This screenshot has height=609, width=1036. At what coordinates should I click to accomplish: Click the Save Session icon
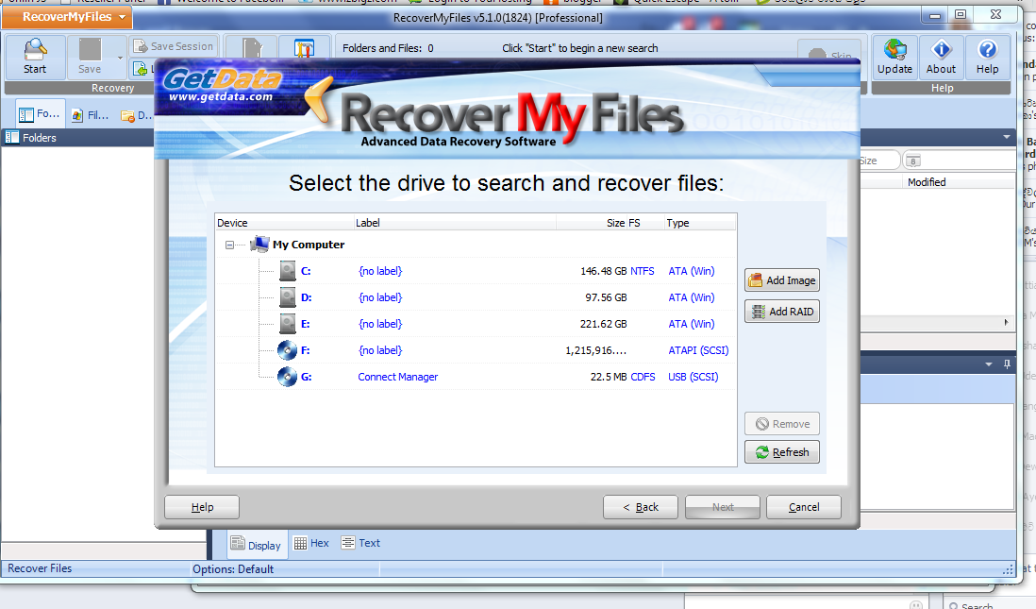[x=138, y=45]
